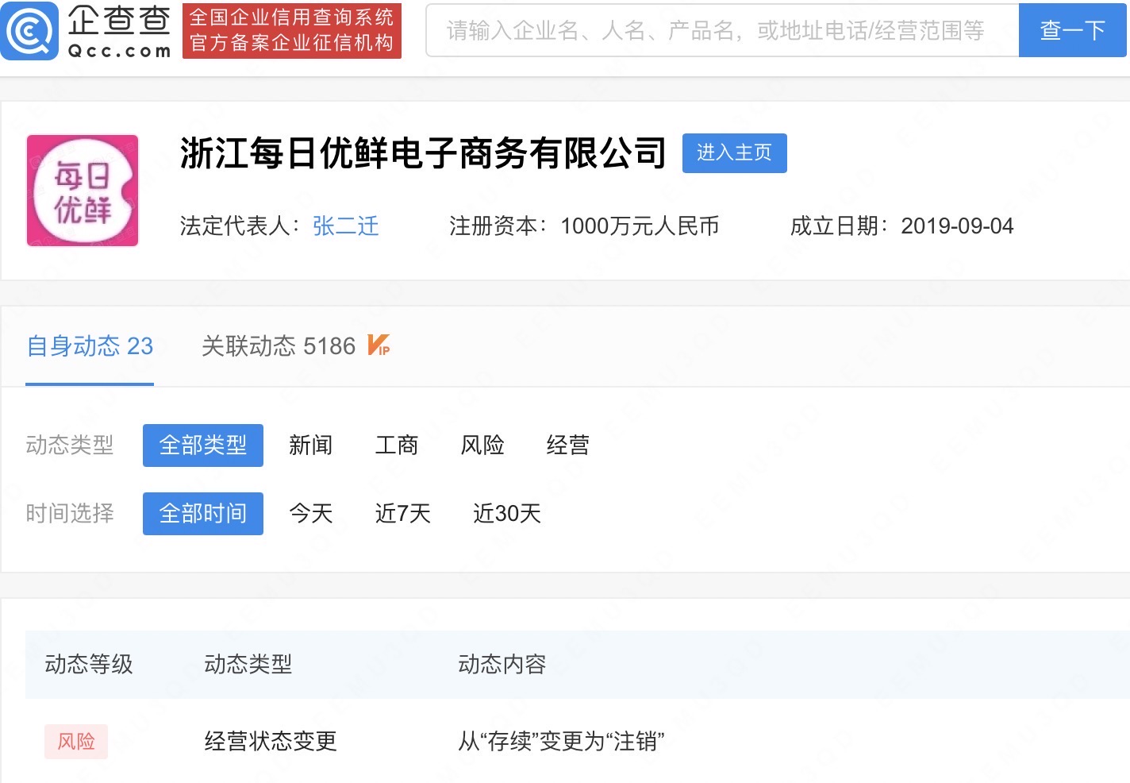Filter time to 今天

(x=311, y=514)
